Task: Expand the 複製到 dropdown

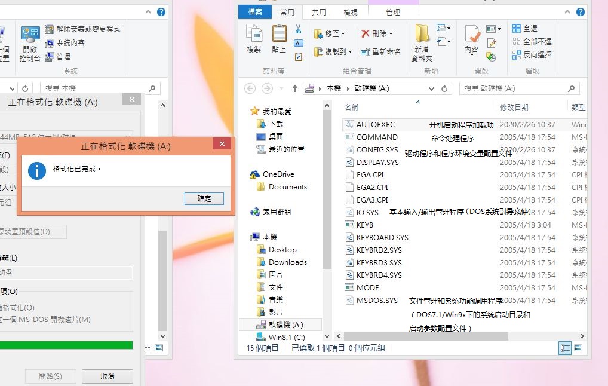Action: [352, 51]
